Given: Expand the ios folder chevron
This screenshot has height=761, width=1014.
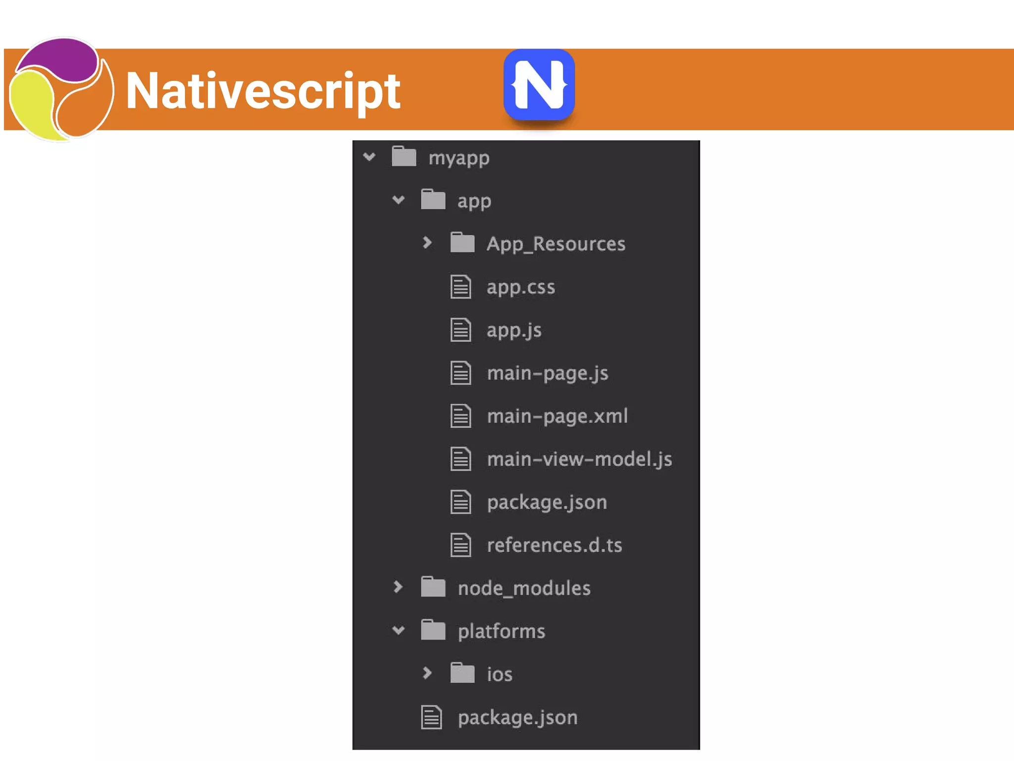Looking at the screenshot, I should tap(427, 673).
